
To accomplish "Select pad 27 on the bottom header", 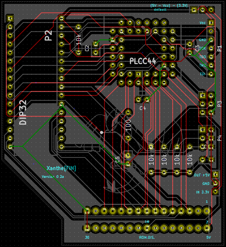I will pyautogui.click(x=96, y=211).
